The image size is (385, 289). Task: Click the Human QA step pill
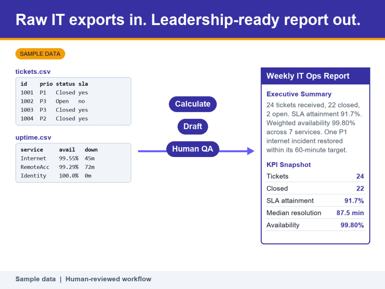[193, 149]
